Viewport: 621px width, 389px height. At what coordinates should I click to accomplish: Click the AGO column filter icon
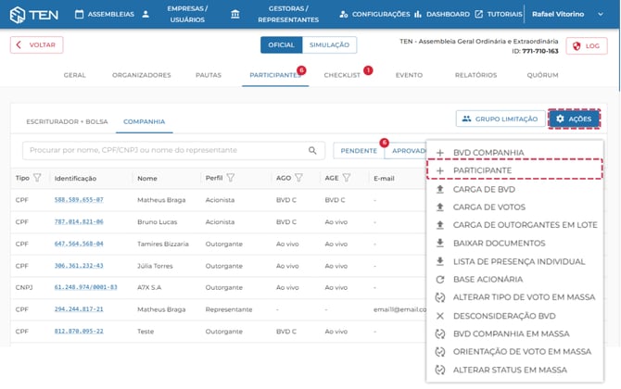[298, 178]
